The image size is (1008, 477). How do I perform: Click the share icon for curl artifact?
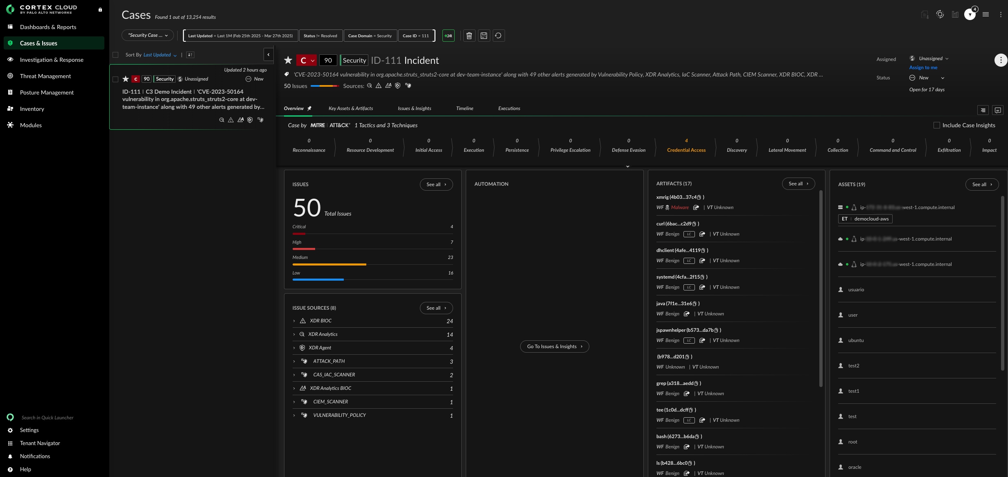tap(702, 234)
